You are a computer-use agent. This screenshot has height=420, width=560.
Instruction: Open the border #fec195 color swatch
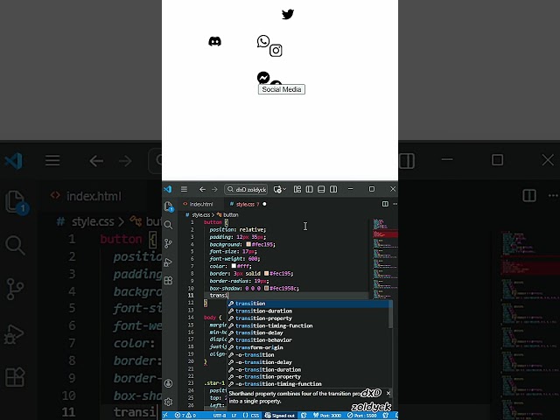pos(266,274)
